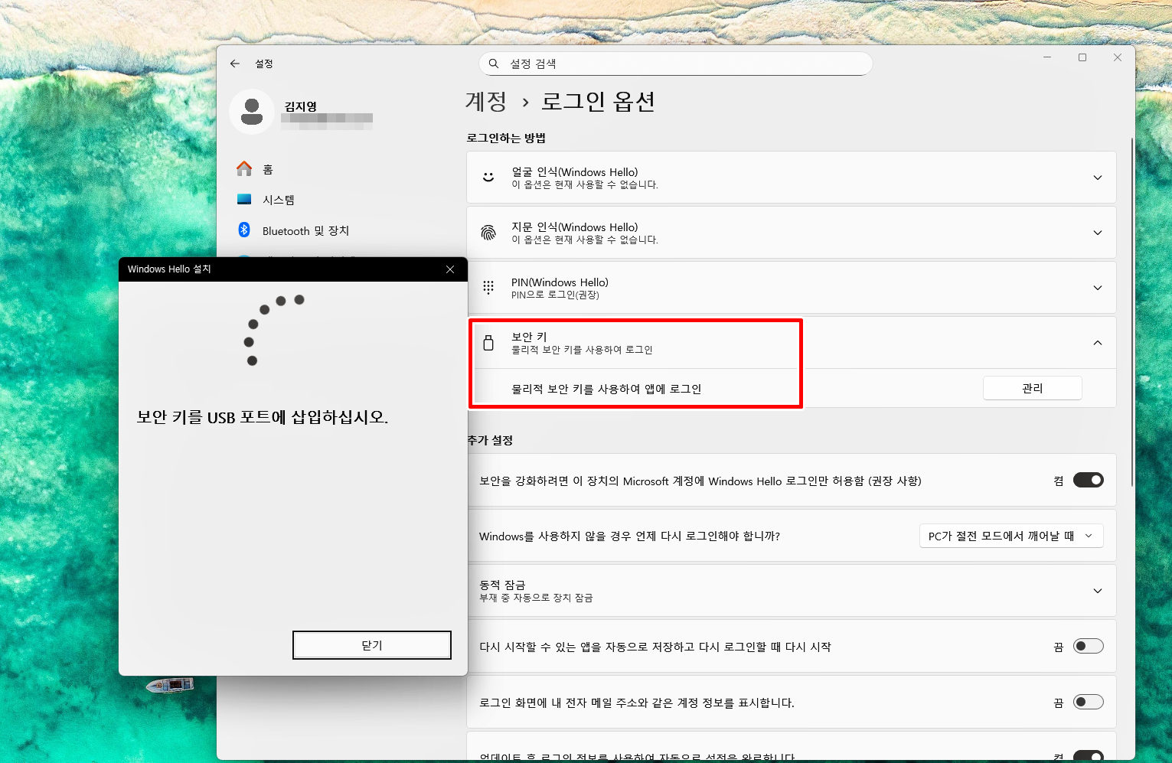Screen dimensions: 1172x763
Task: Expand 동적 잠금 section
Action: pos(1097,591)
